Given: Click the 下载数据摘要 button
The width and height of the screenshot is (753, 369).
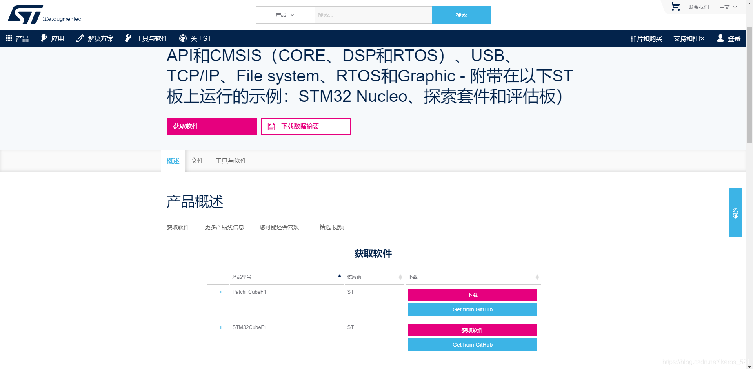Looking at the screenshot, I should [x=306, y=127].
